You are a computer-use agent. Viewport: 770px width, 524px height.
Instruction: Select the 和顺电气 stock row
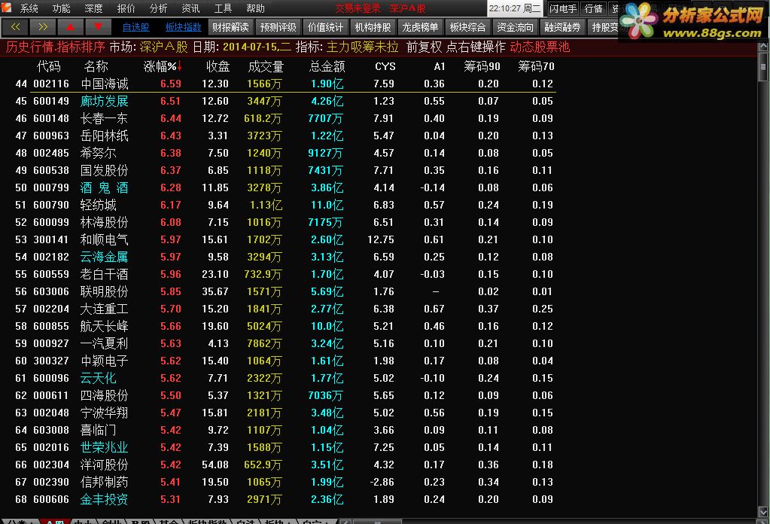coord(285,239)
